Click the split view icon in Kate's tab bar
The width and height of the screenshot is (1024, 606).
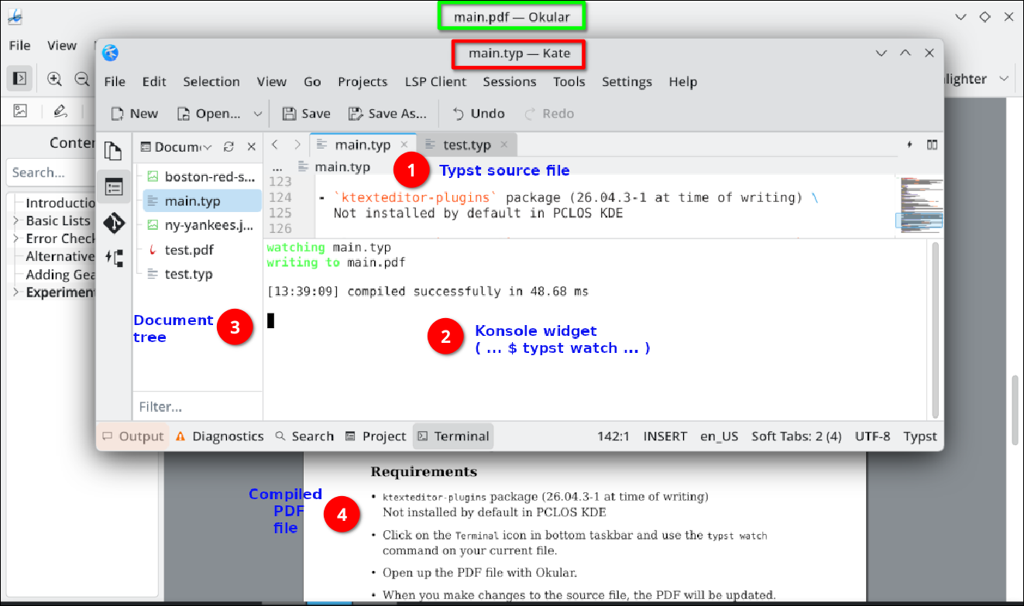pos(932,145)
